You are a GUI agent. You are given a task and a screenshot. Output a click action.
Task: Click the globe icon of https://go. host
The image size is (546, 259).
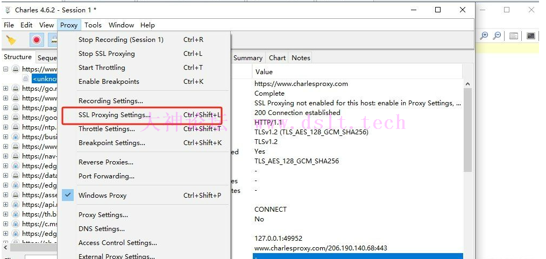coord(16,89)
